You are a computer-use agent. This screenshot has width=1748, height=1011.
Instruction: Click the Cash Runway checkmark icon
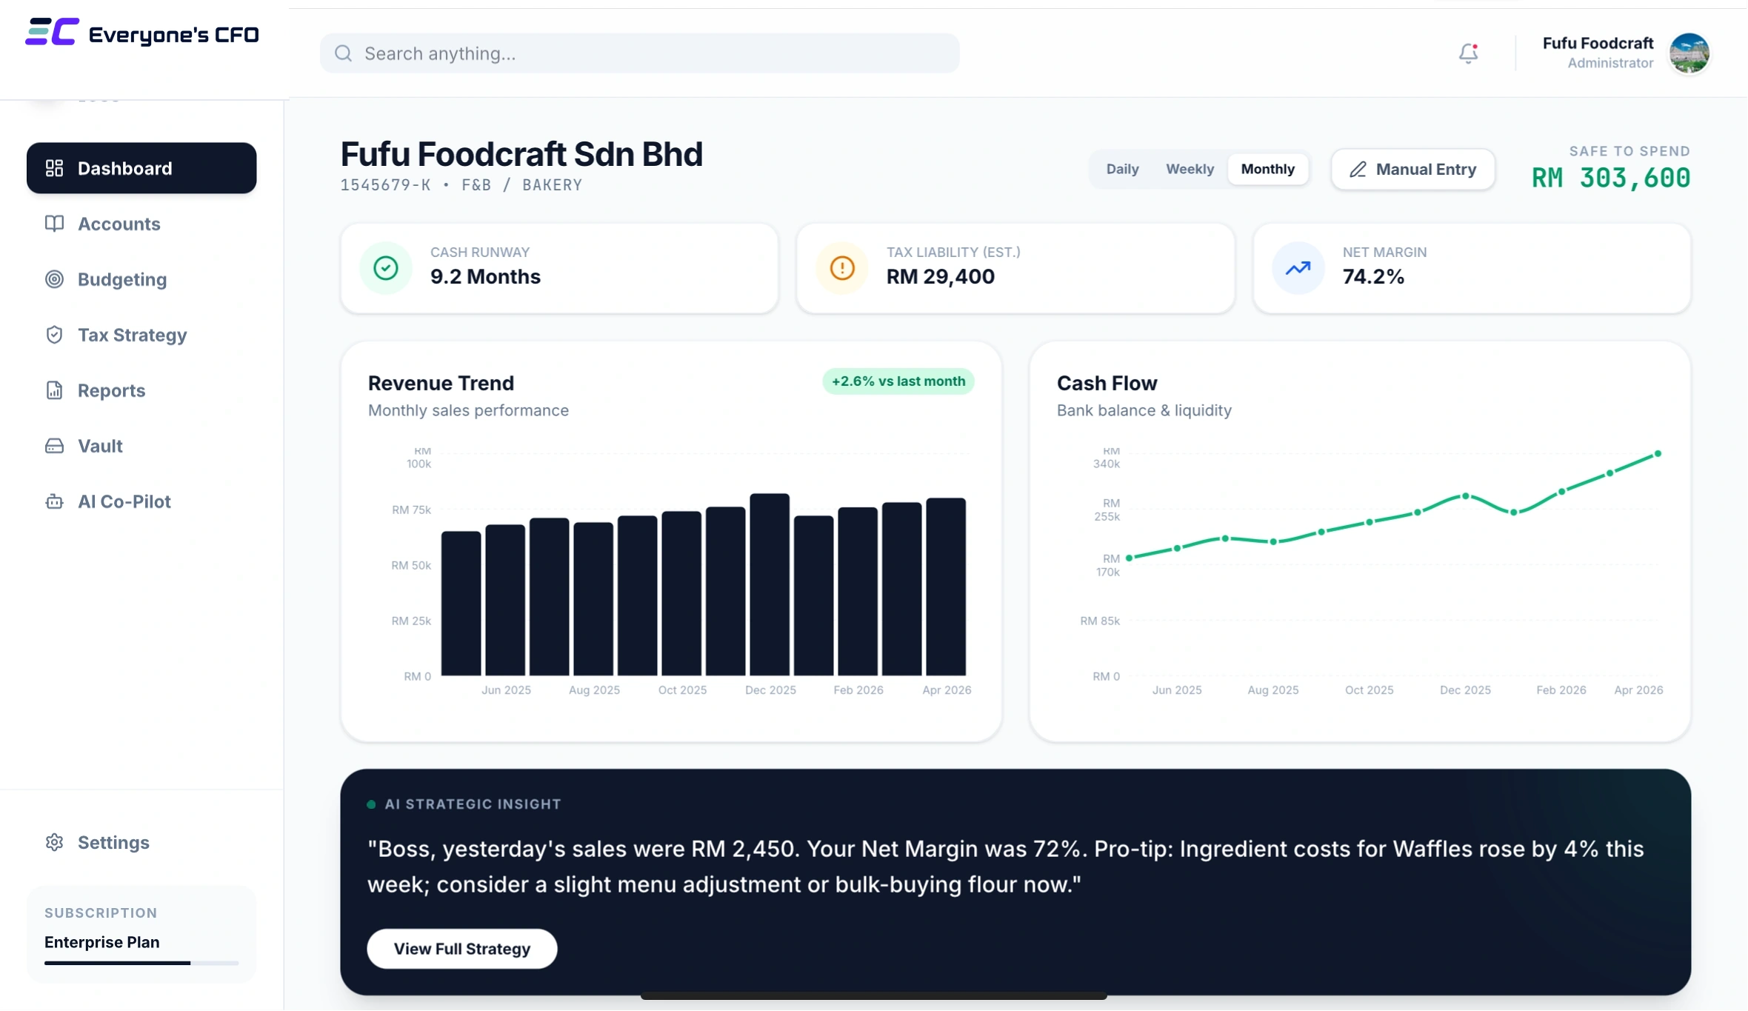pyautogui.click(x=386, y=268)
